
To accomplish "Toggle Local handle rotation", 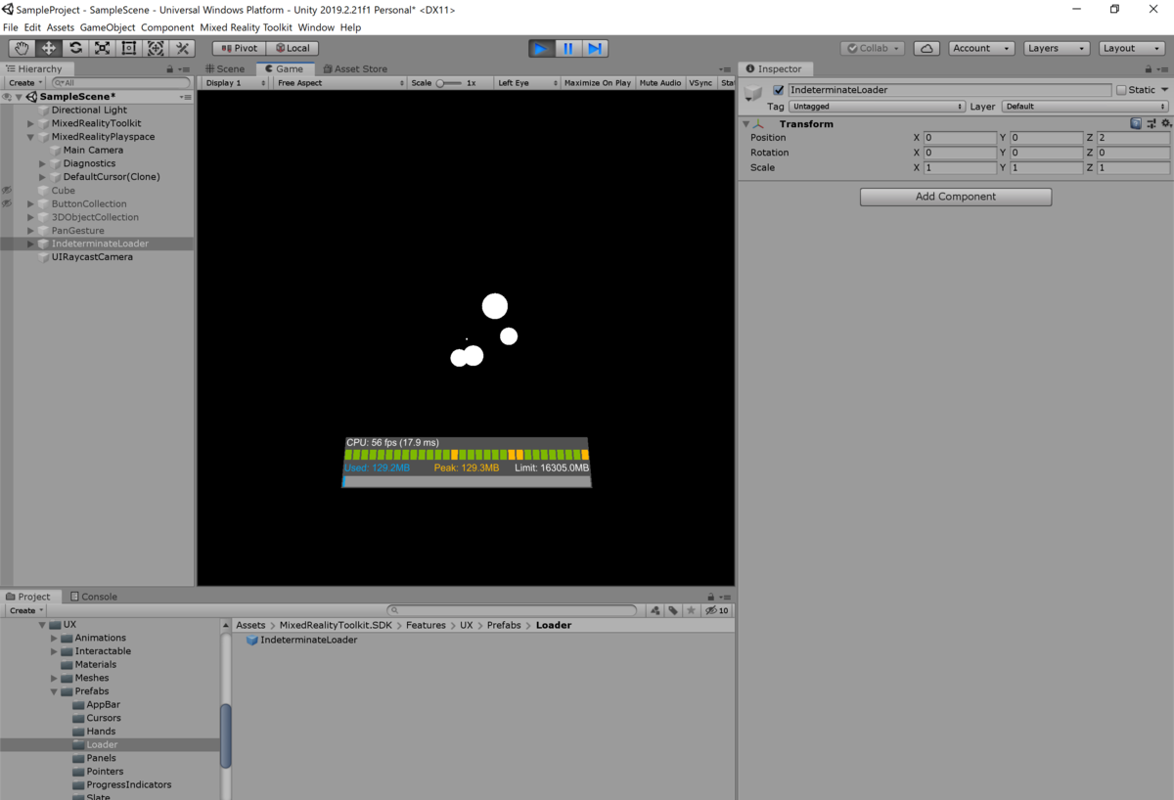I will (292, 48).
